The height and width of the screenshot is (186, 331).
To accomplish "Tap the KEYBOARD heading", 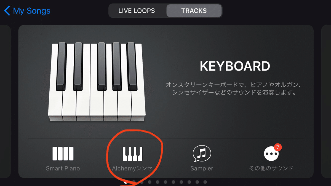I will coord(235,66).
